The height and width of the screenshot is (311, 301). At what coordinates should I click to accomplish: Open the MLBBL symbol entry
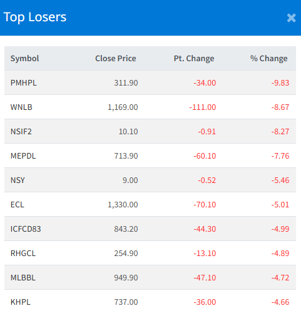(x=23, y=278)
